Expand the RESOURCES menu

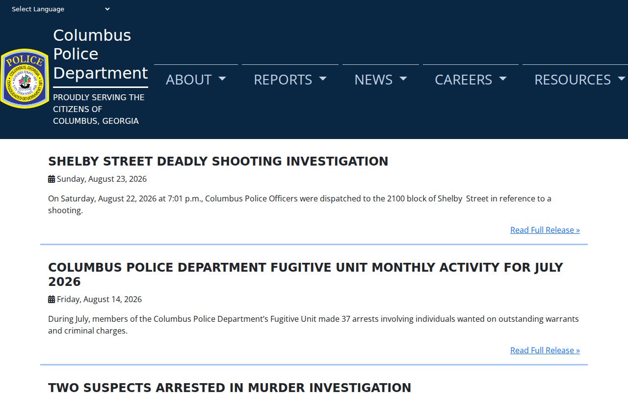[575, 80]
